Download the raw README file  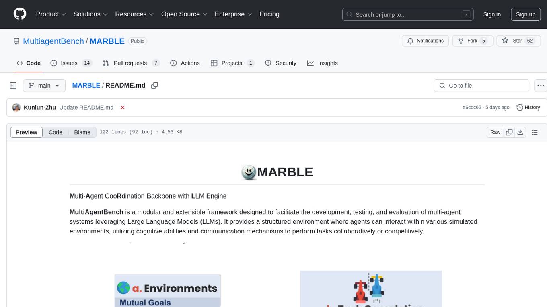coord(520,132)
